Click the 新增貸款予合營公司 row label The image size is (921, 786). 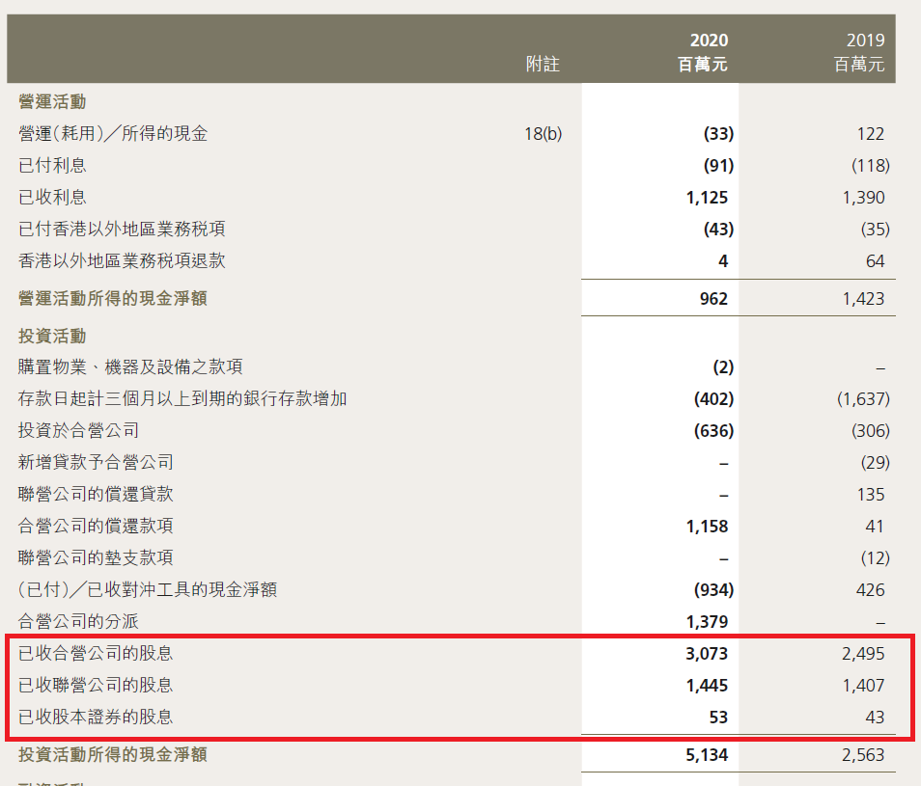96,462
